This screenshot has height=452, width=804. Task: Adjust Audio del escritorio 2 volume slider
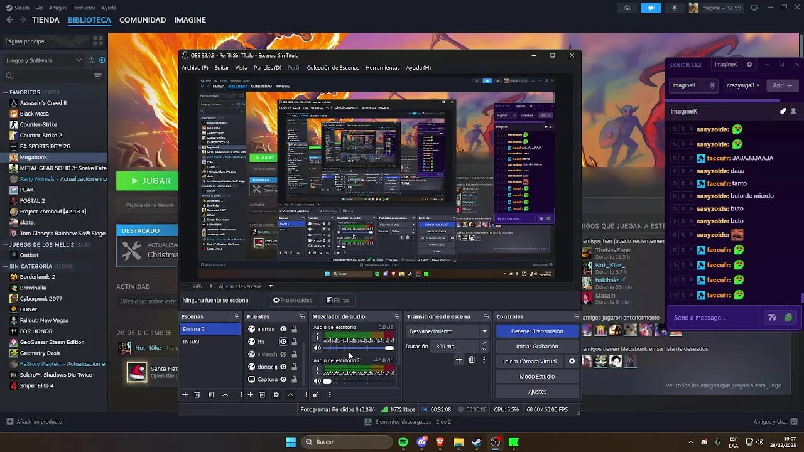click(x=359, y=381)
